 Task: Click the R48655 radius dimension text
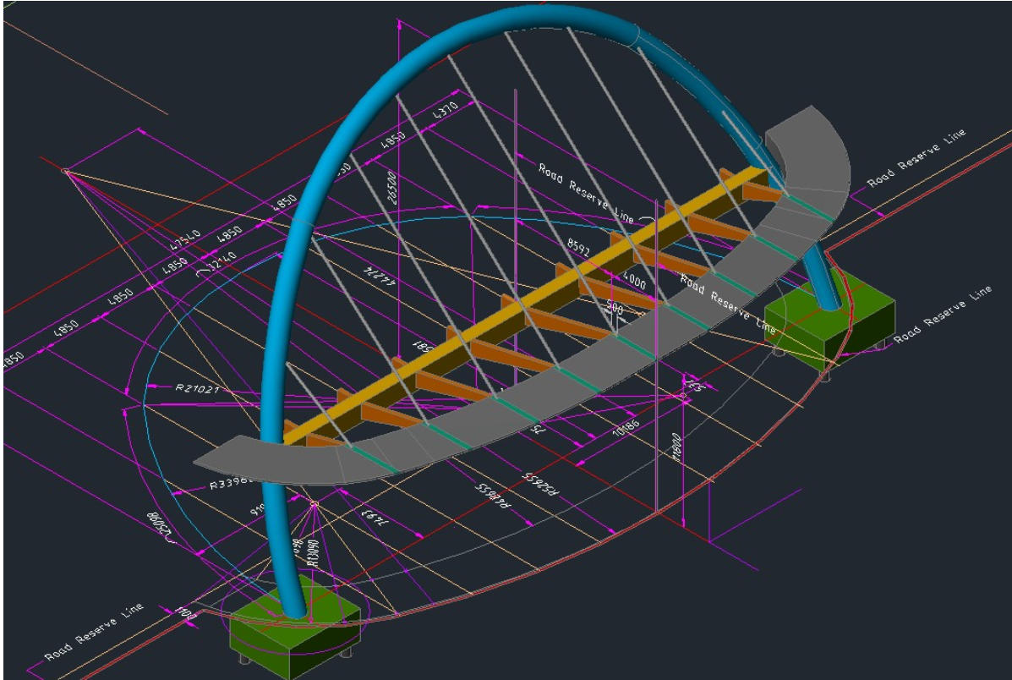coord(494,495)
